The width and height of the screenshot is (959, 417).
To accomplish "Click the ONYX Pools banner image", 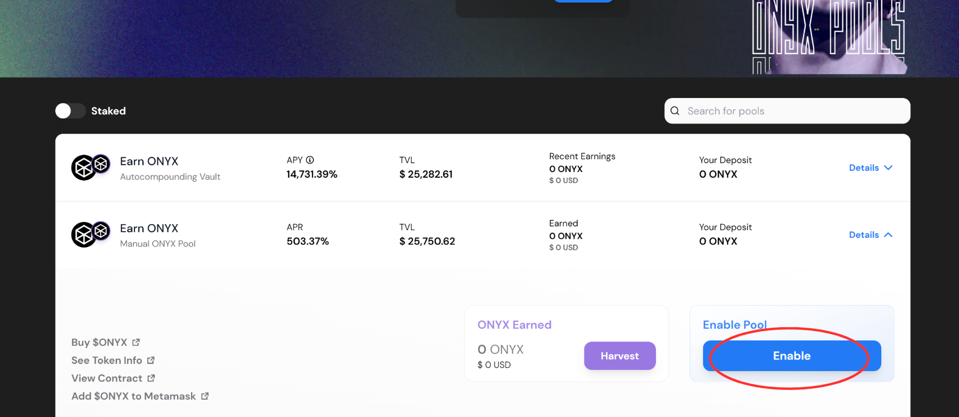I will tap(828, 37).
